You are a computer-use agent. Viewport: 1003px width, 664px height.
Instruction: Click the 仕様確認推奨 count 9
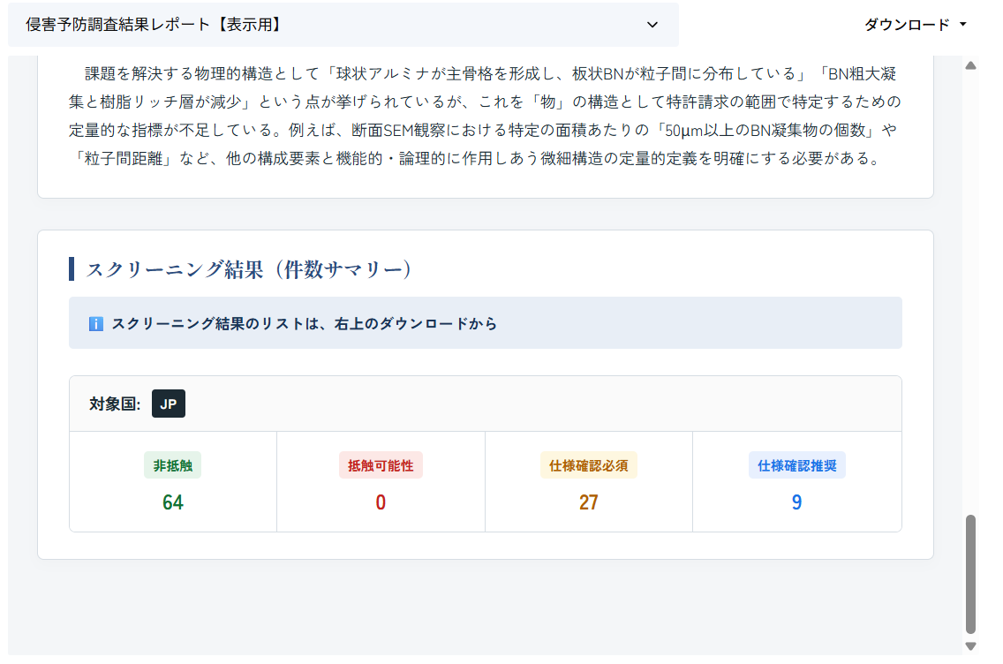[x=797, y=502]
